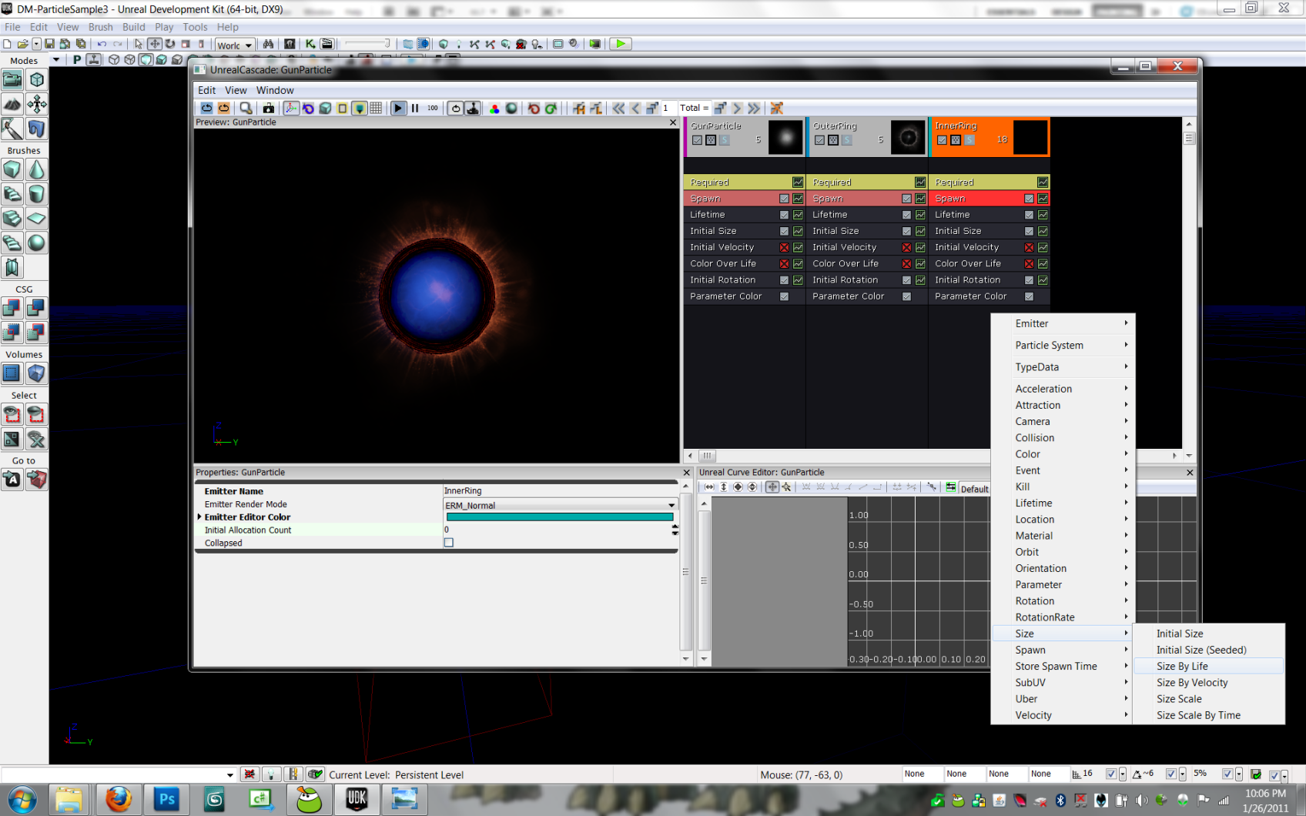Expand the Velocity submenu
This screenshot has width=1306, height=816.
tap(1063, 715)
